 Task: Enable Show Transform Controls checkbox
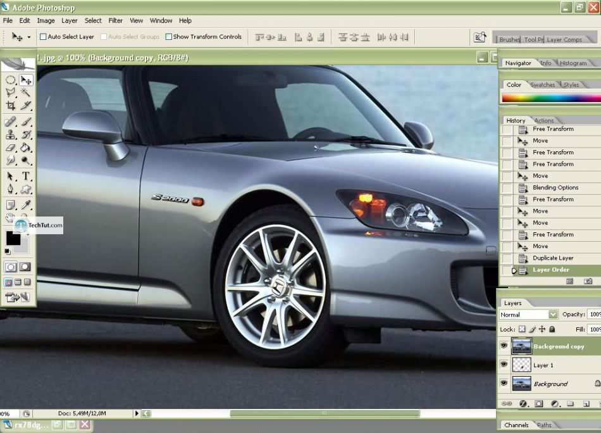169,37
